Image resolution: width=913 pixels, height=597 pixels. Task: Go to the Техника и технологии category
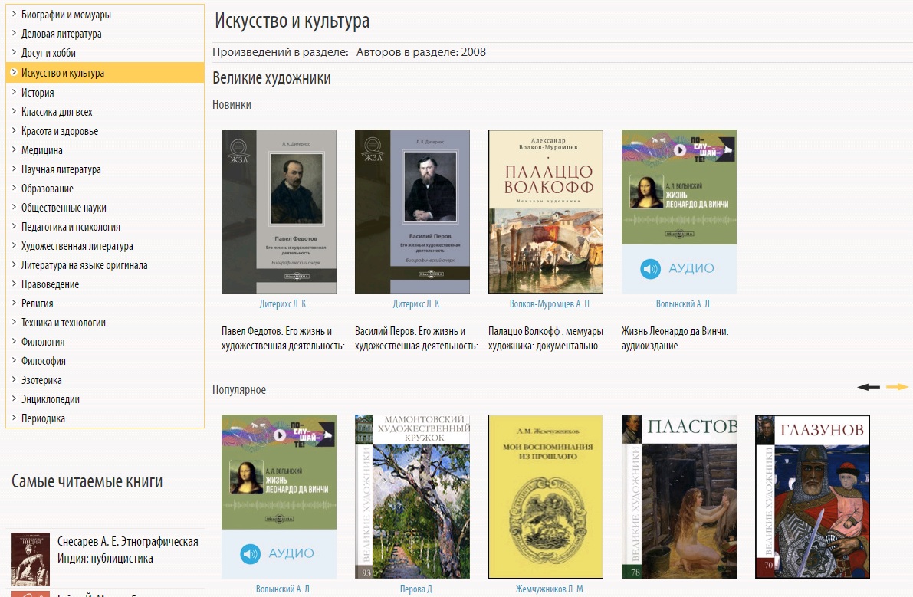[x=64, y=323]
